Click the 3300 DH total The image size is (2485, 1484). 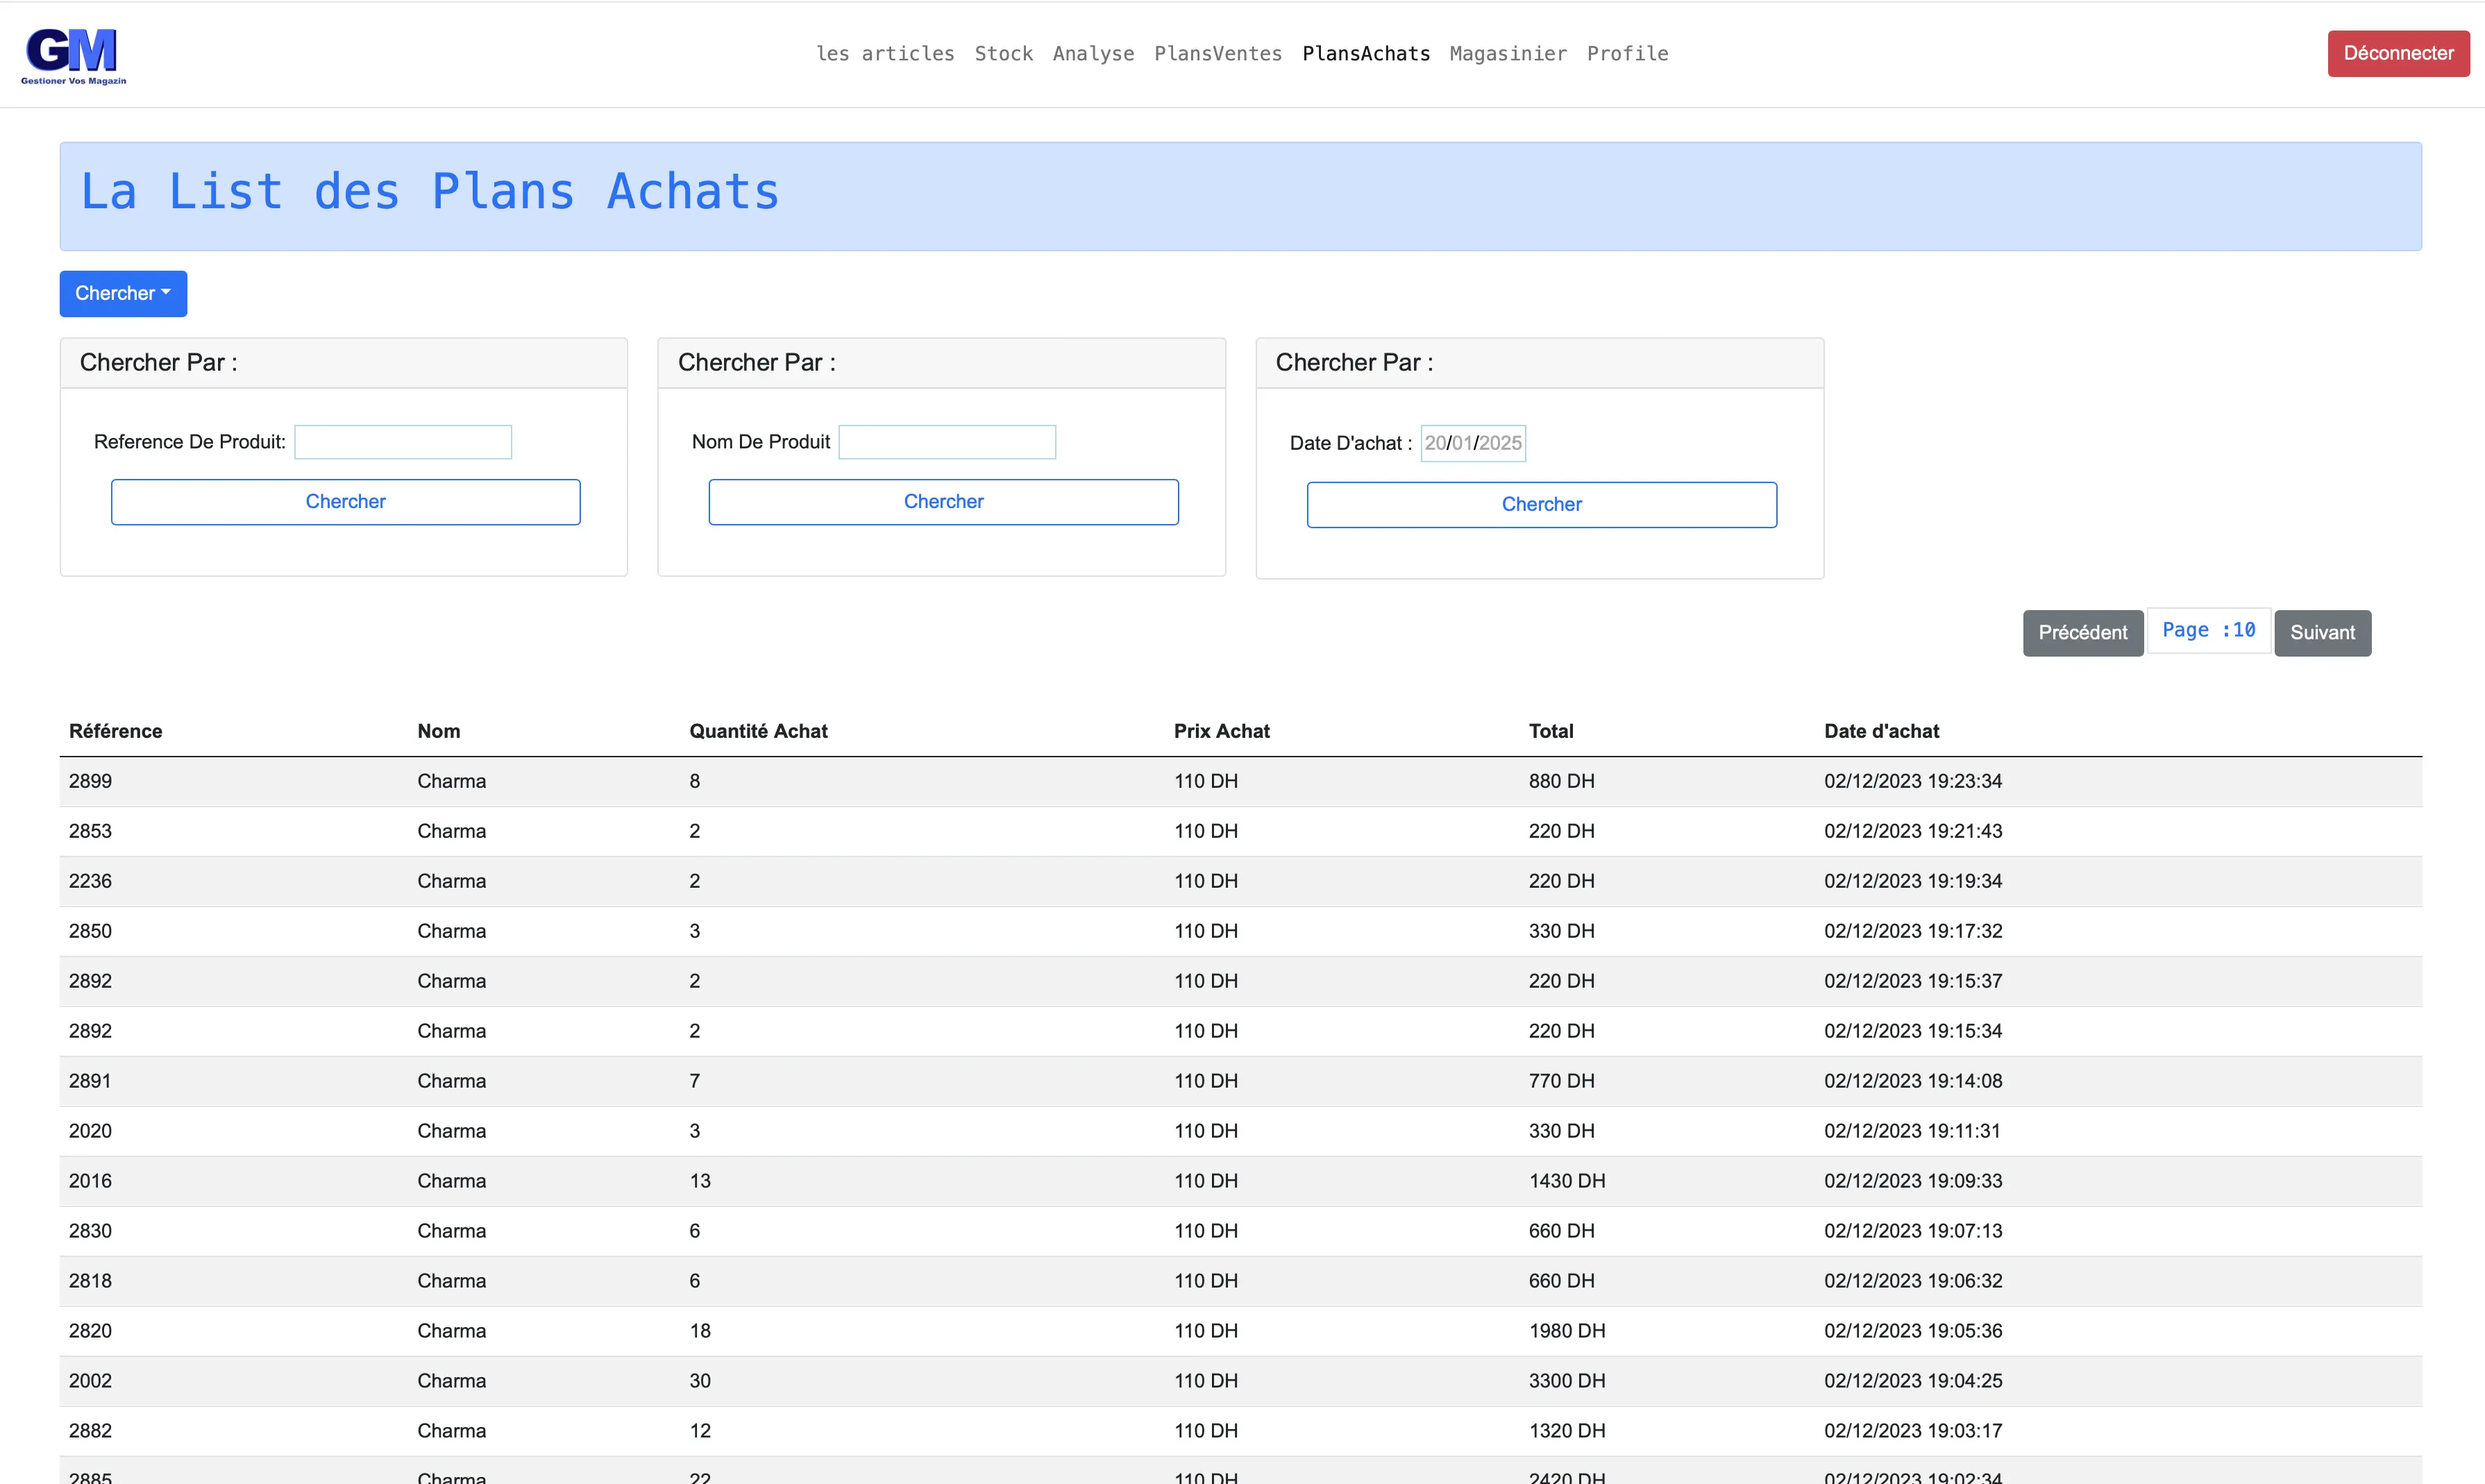tap(1567, 1381)
